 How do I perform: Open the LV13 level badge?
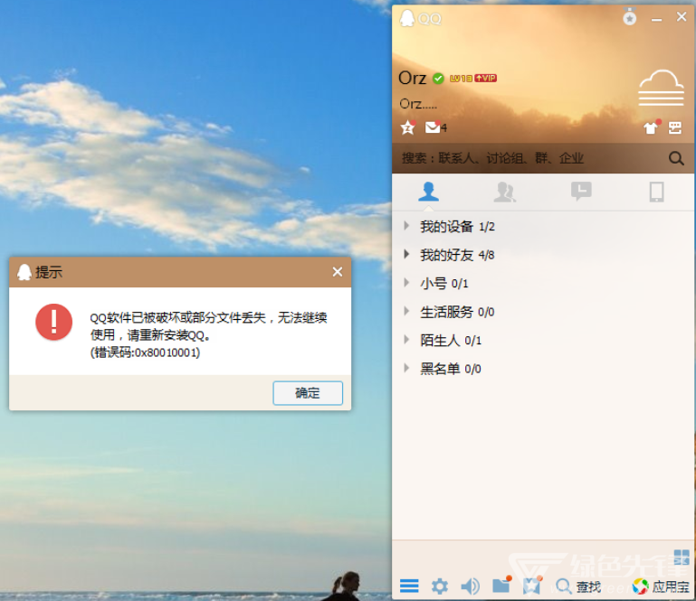461,79
